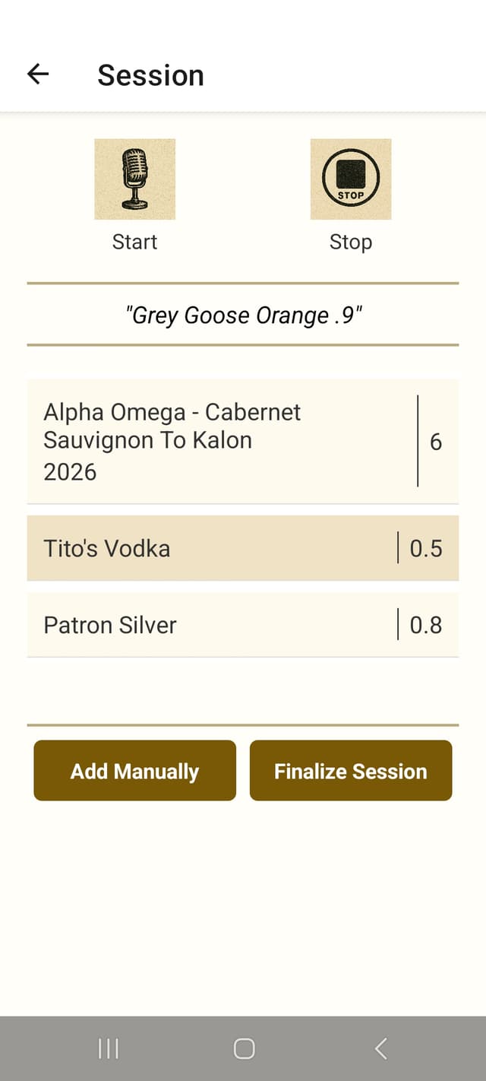The height and width of the screenshot is (1081, 486).
Task: Click the Stop label under icon
Action: tap(351, 242)
